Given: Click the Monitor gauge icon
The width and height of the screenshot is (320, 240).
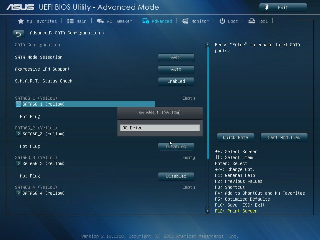Looking at the screenshot, I should (x=185, y=21).
